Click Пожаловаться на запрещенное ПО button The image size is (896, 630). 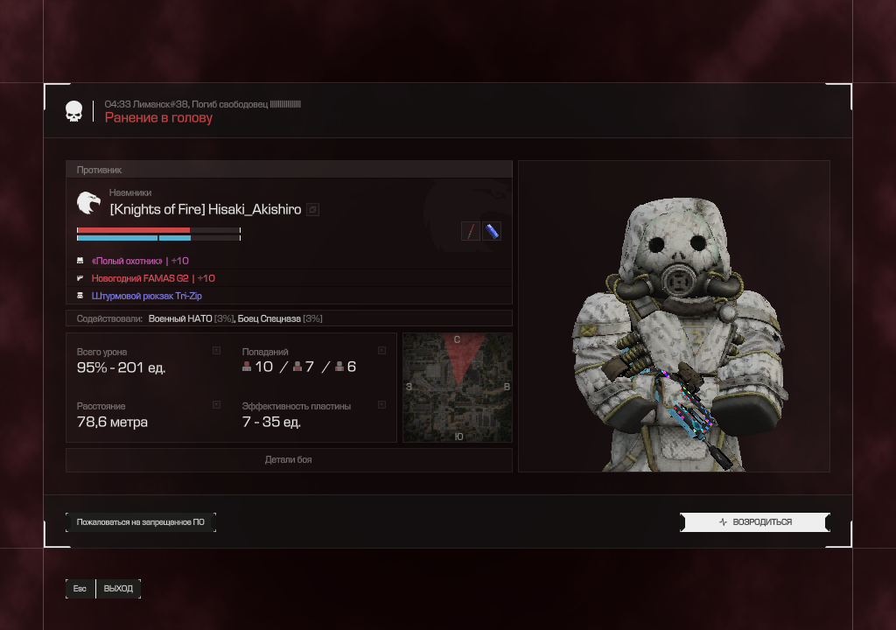coord(141,522)
